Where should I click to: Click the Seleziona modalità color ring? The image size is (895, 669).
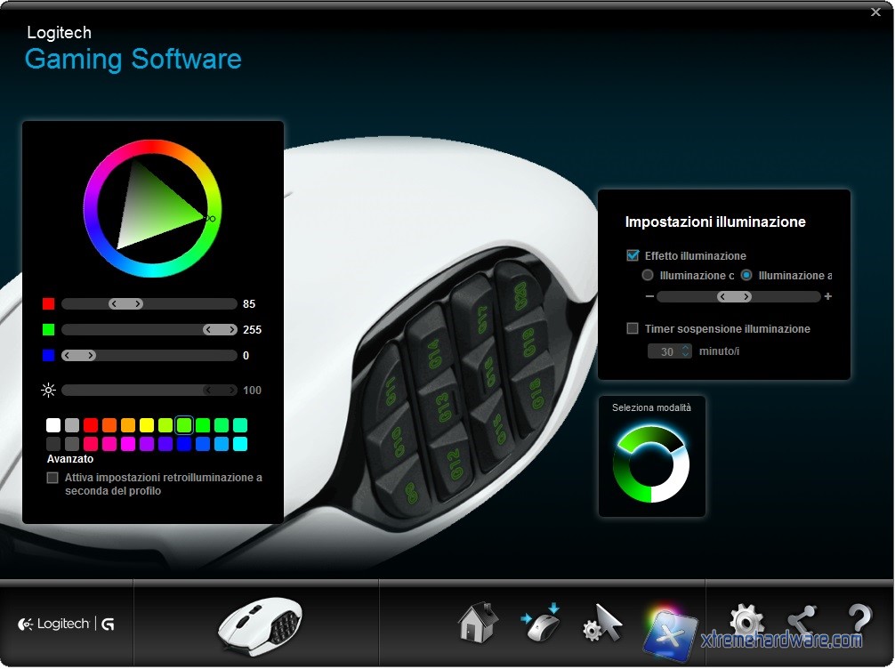tap(651, 464)
